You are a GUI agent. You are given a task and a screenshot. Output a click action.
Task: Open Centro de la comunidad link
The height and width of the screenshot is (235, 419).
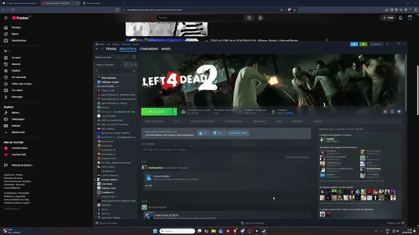click(202, 121)
